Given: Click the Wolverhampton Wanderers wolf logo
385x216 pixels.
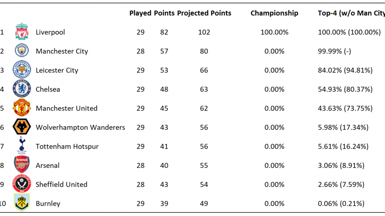Looking at the screenshot, I should [x=22, y=127].
